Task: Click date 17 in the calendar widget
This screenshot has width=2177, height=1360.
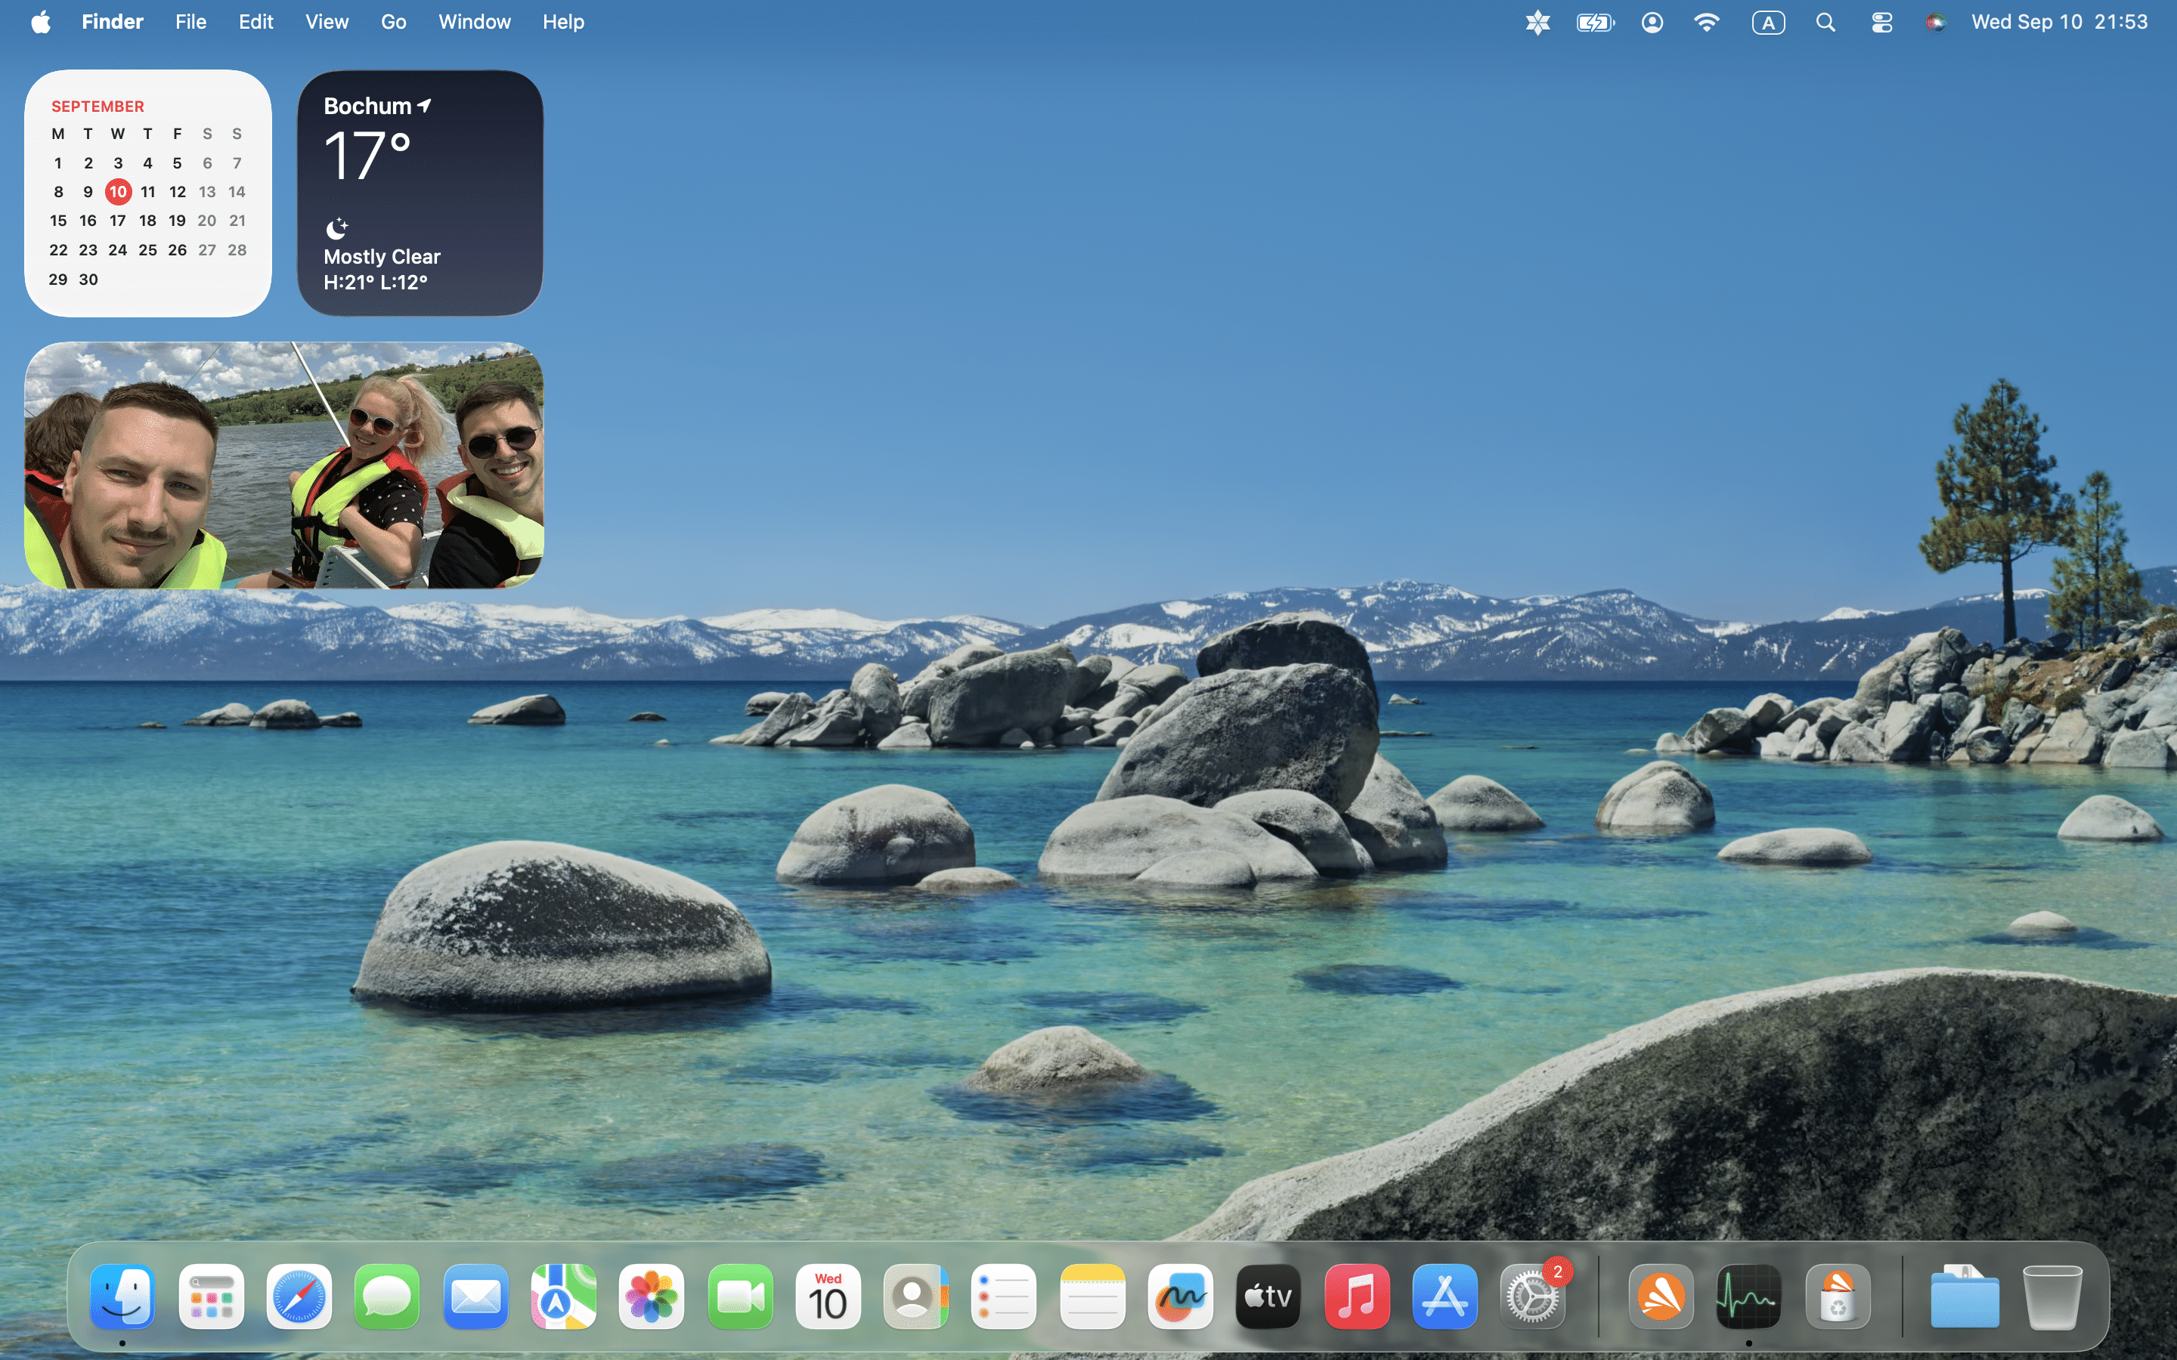Action: click(x=118, y=221)
